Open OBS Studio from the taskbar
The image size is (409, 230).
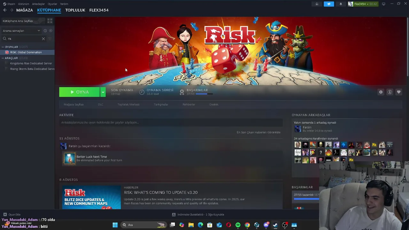(x=285, y=225)
